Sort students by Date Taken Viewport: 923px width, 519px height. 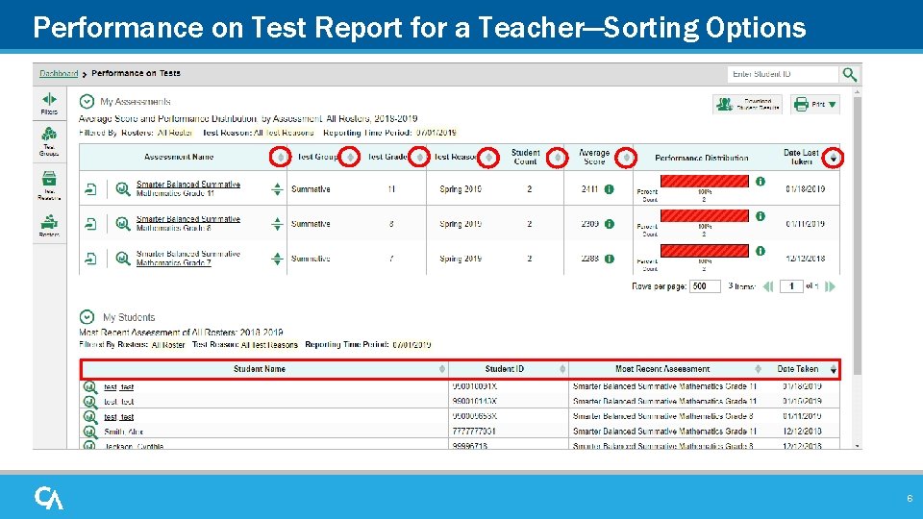pyautogui.click(x=833, y=369)
